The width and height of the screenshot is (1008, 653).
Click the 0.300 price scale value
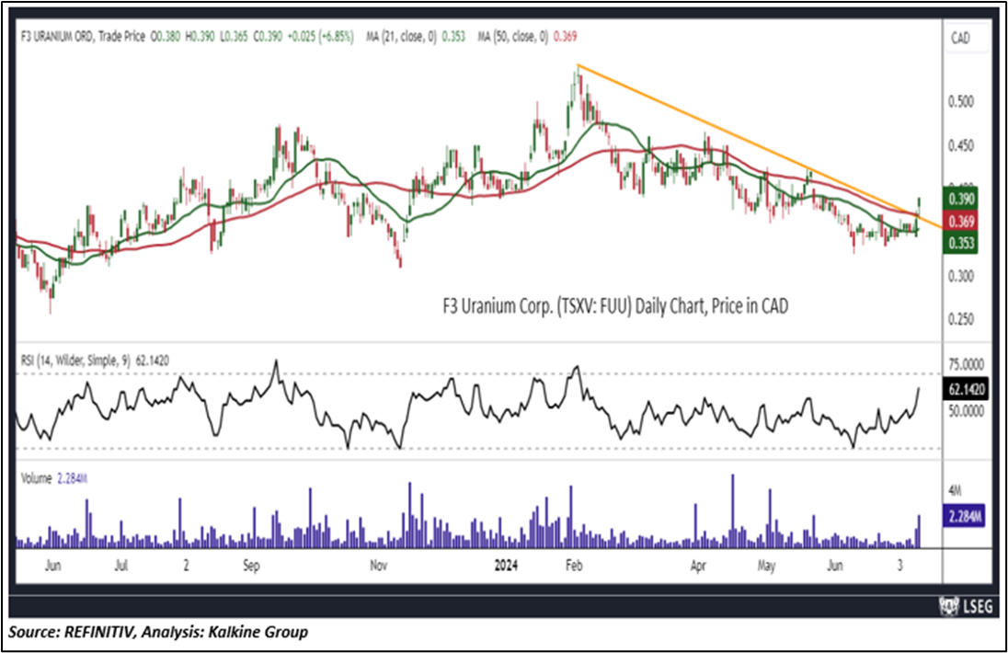961,276
